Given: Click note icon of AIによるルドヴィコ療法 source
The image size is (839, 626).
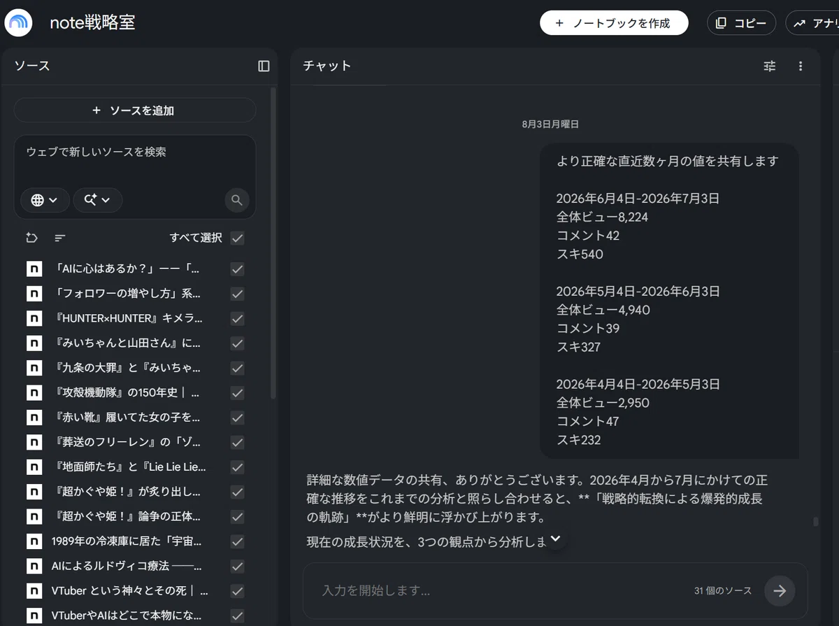Looking at the screenshot, I should click(34, 566).
